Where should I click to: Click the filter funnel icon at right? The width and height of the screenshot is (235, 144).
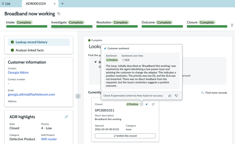[232, 25]
